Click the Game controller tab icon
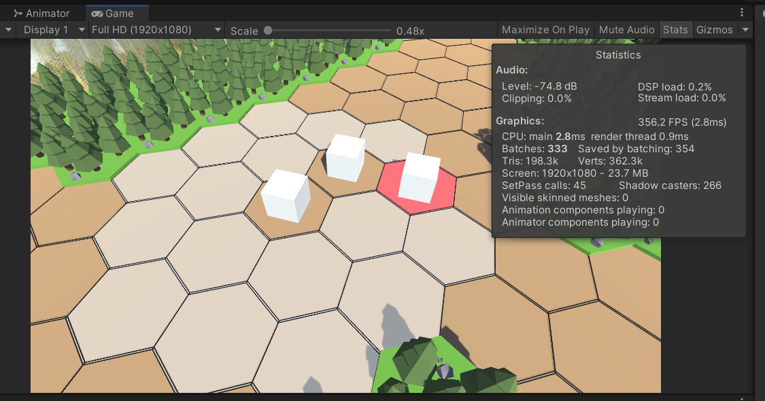 [97, 14]
